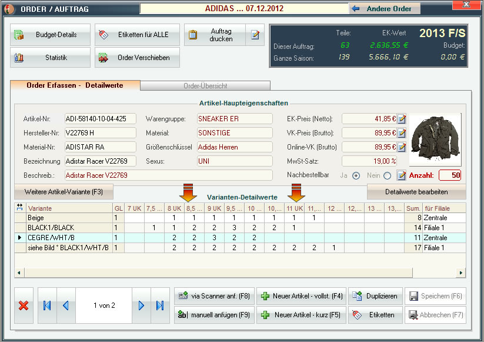484x342 pixels.
Task: Switch to Order-Übersicht tab
Action: click(205, 85)
